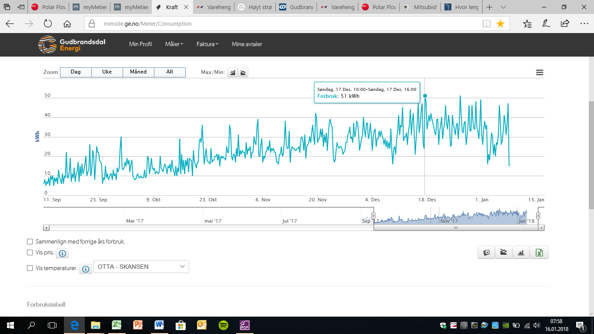Open the OTTA - SKANSEN station dropdown
Screen dimensions: 594x334
(141, 267)
